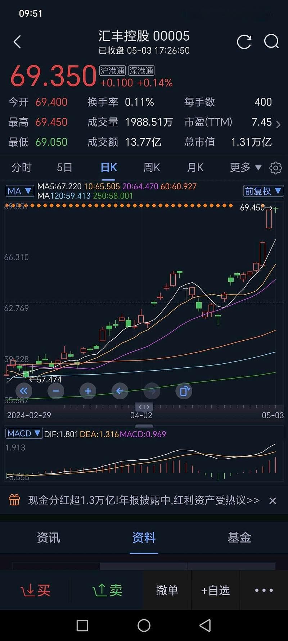Switch to 月K chart tab
288x641 pixels.
tap(195, 167)
